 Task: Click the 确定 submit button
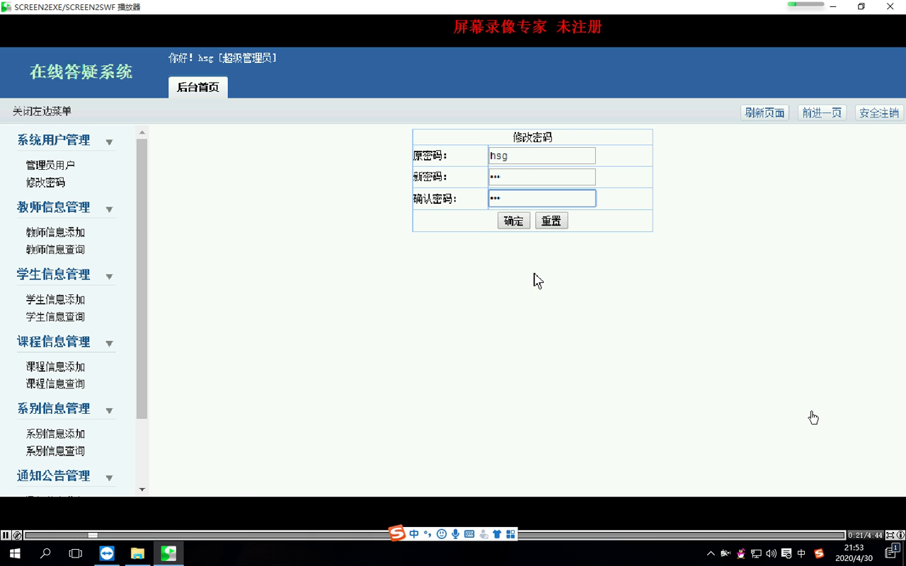coord(514,221)
